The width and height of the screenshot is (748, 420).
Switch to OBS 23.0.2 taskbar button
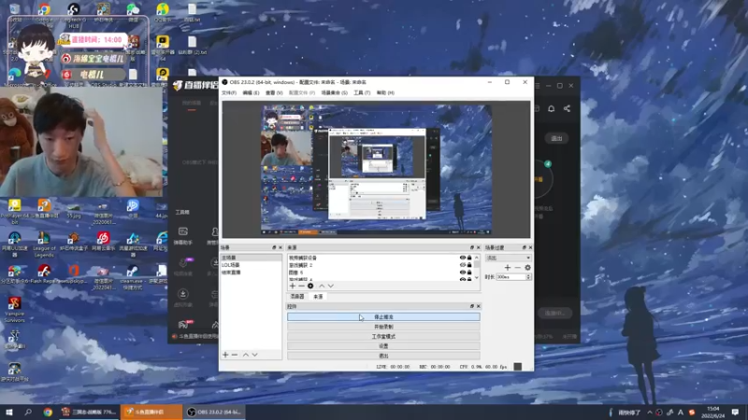tap(214, 412)
